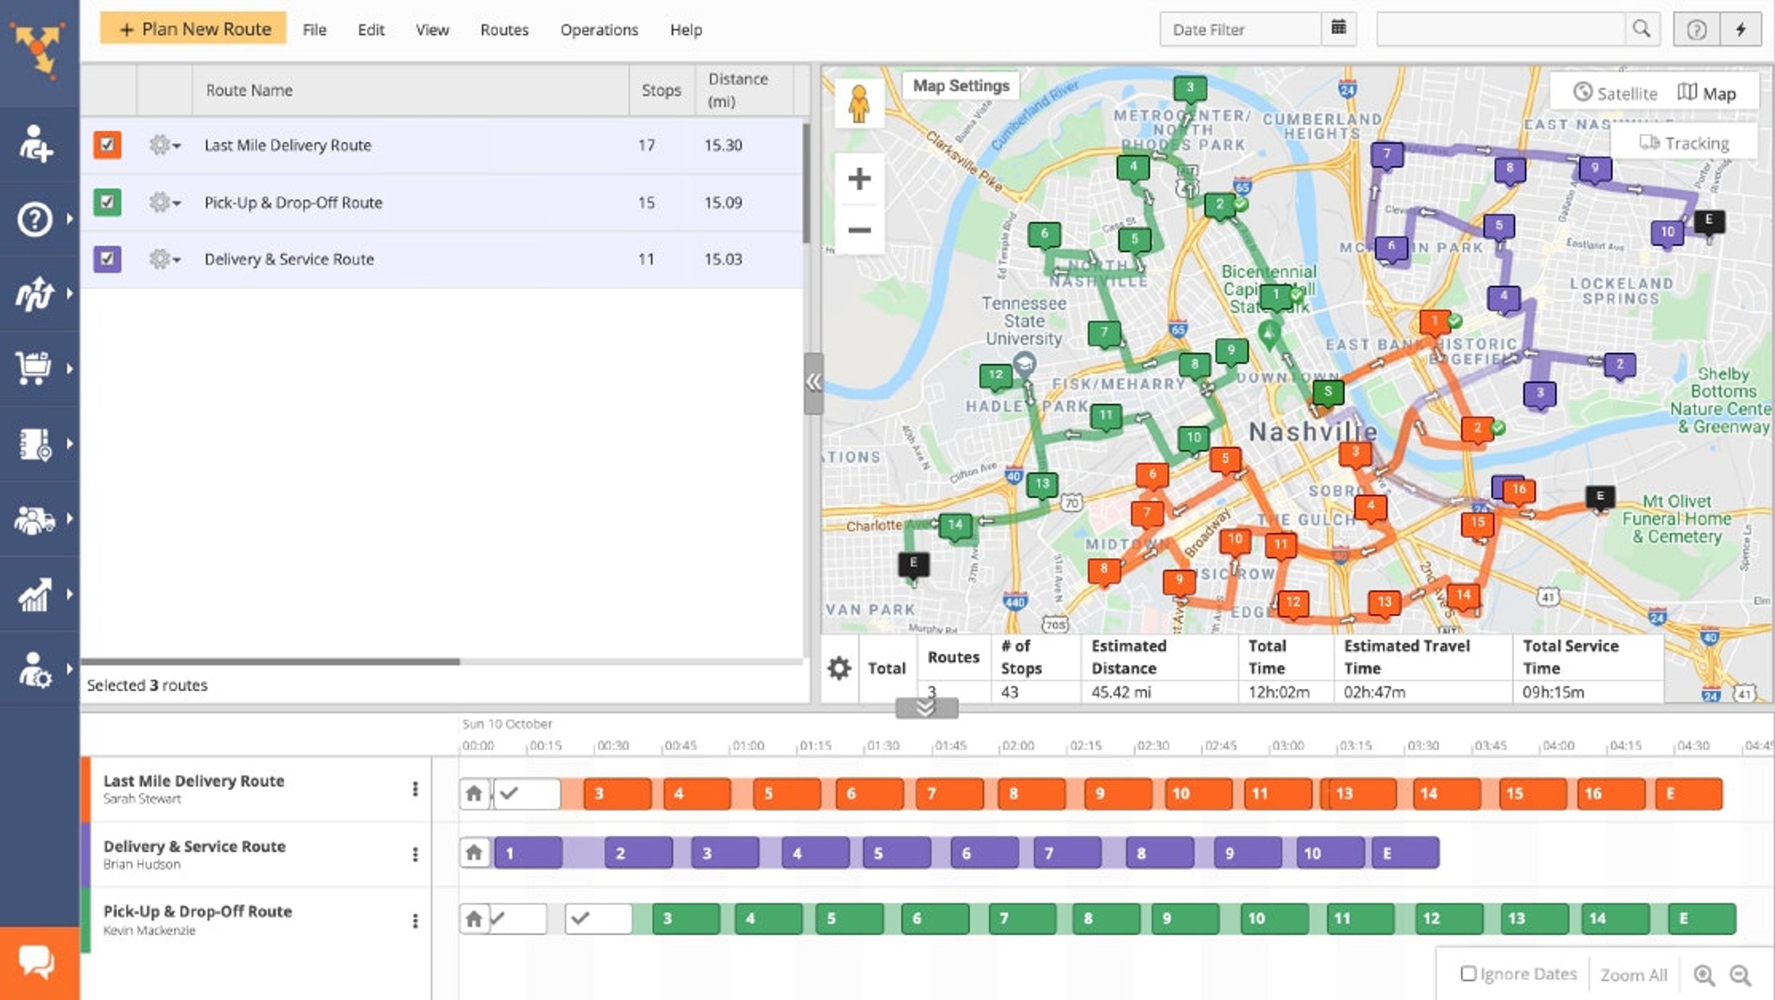
Task: Click the lightning bolt icon in the top bar
Action: [1740, 30]
